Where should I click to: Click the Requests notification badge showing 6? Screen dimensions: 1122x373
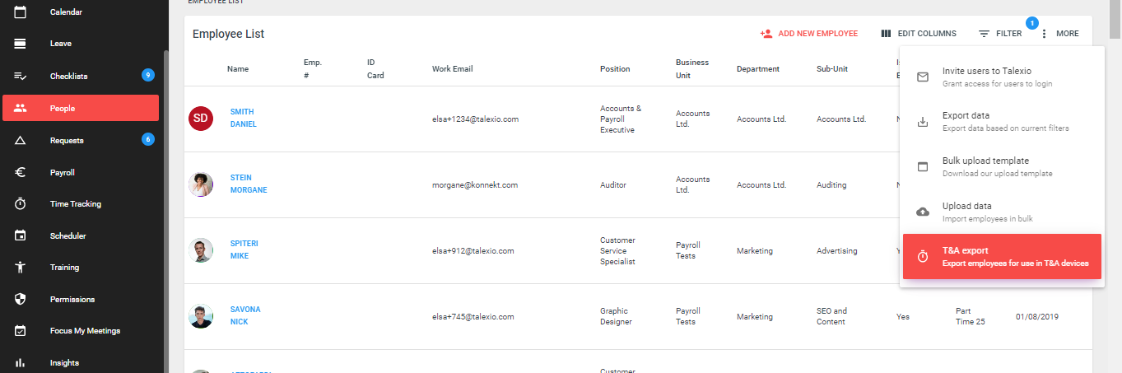(148, 139)
